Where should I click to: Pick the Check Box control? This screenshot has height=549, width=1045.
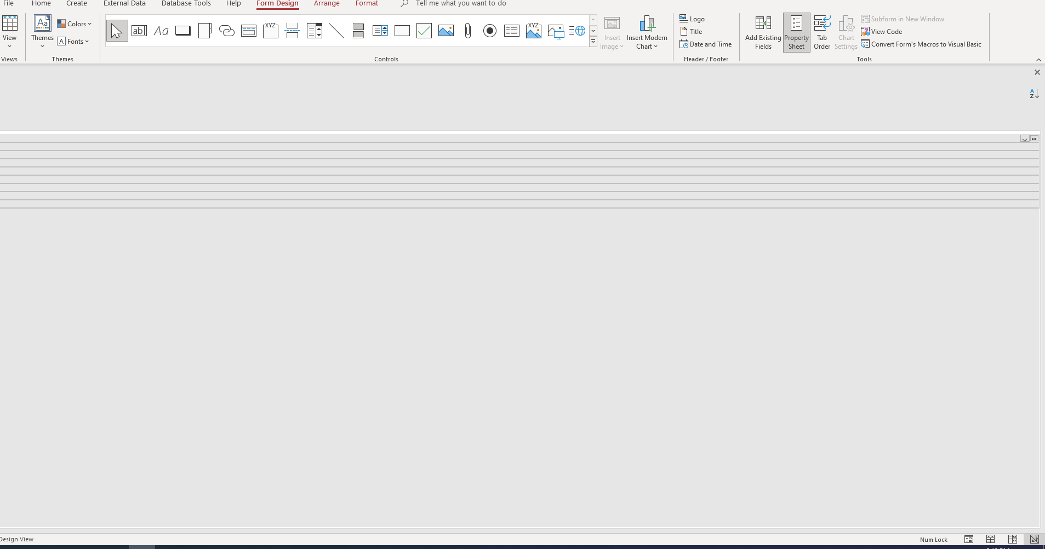(x=424, y=31)
